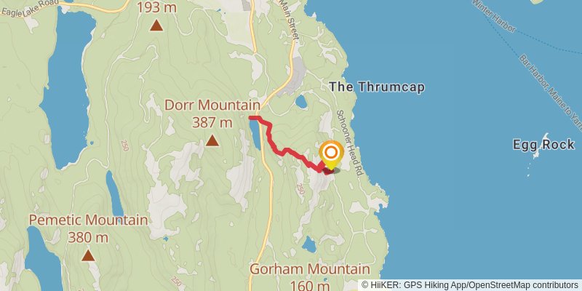Click the red hiking trail route line

287,151
